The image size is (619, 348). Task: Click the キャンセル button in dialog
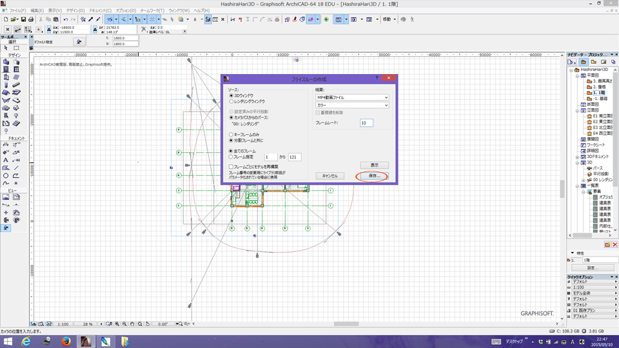(x=329, y=176)
